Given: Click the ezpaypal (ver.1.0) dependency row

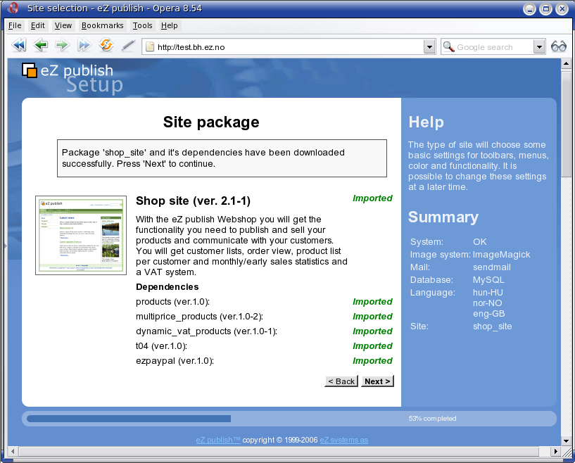Looking at the screenshot, I should [x=264, y=361].
